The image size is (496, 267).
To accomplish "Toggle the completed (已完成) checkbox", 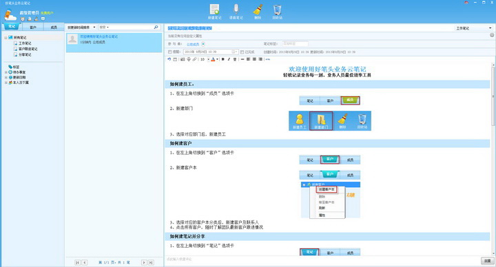I will click(x=242, y=52).
